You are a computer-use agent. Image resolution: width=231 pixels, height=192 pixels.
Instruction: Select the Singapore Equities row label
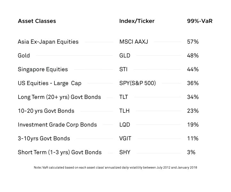pyautogui.click(x=43, y=69)
